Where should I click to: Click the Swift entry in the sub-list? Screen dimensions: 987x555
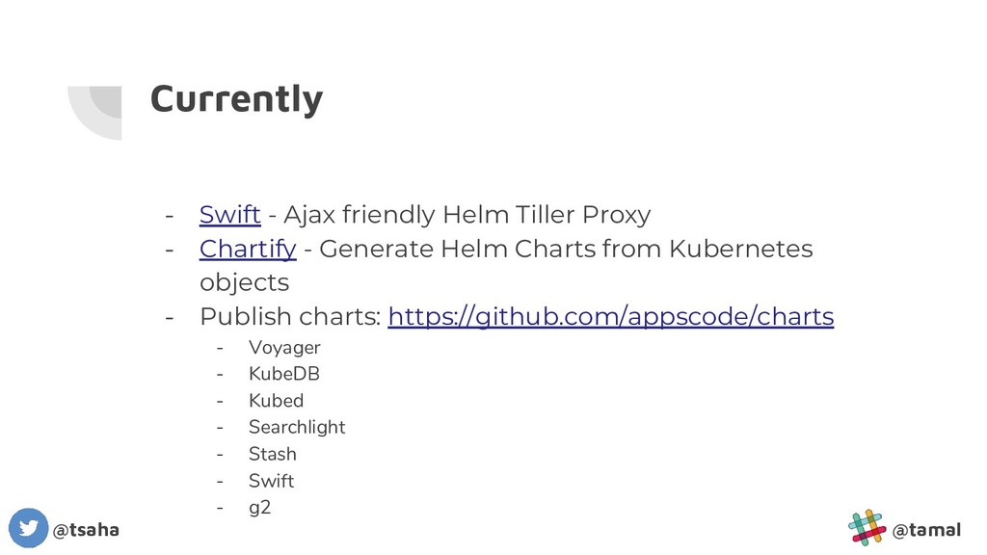click(x=271, y=481)
